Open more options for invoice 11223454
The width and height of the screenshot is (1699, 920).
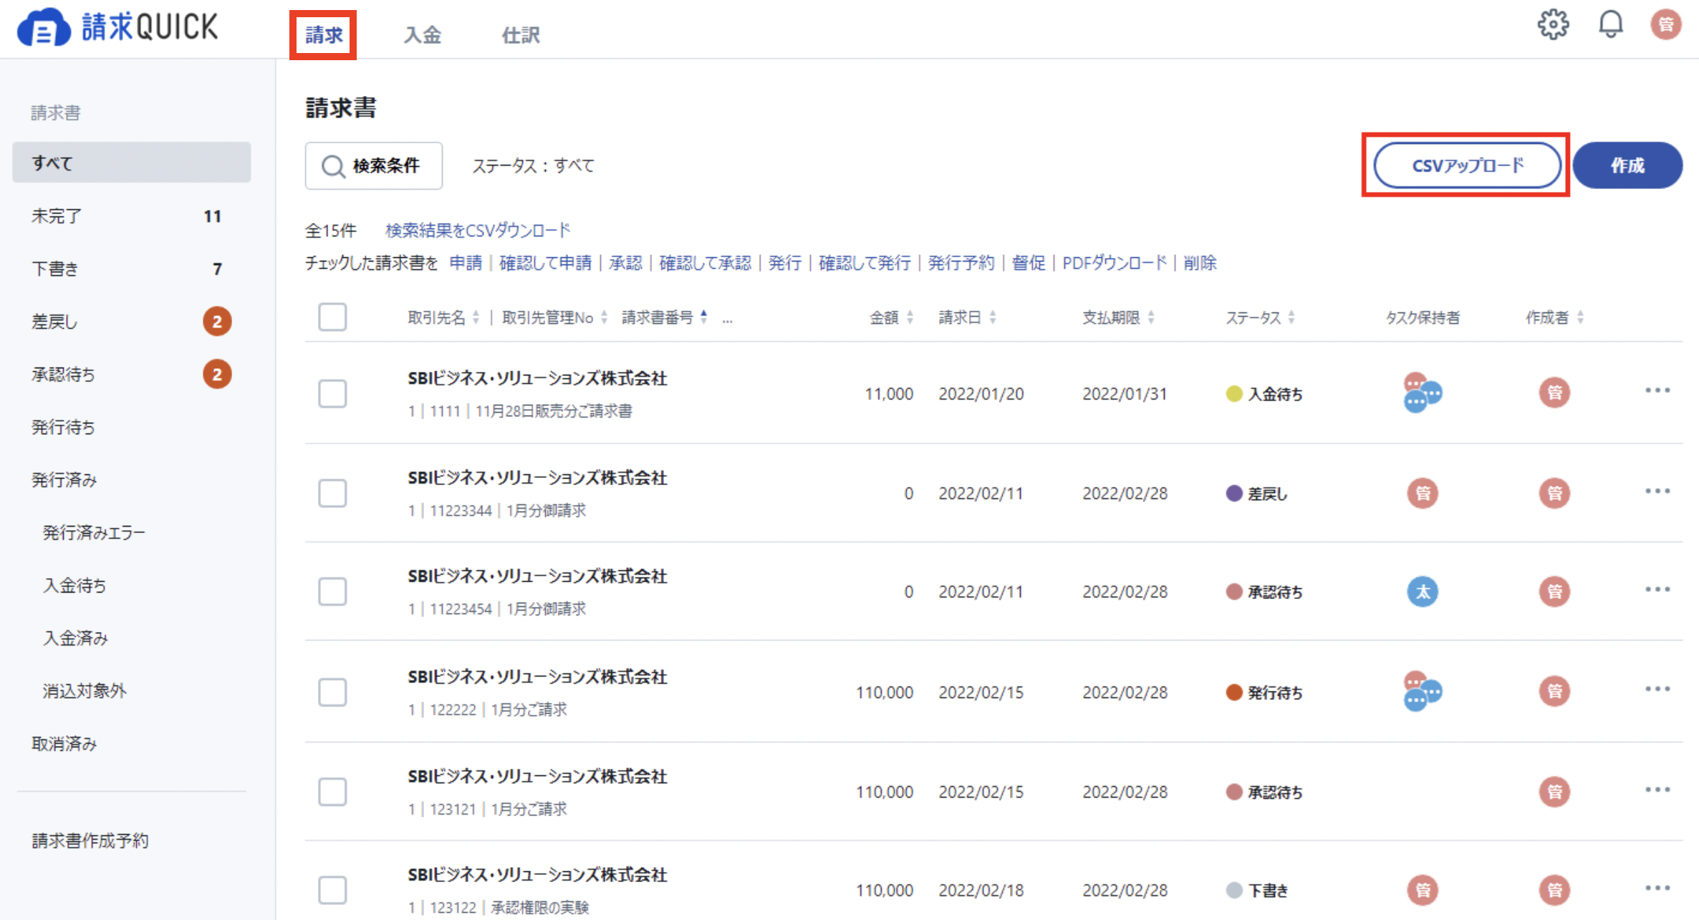[x=1657, y=589]
